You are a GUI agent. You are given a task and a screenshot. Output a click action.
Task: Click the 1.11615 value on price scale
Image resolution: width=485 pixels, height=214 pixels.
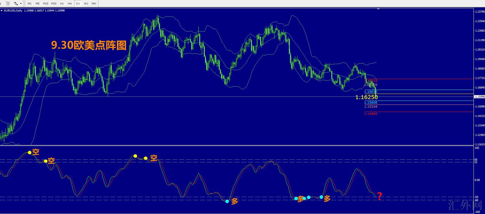pos(480,144)
